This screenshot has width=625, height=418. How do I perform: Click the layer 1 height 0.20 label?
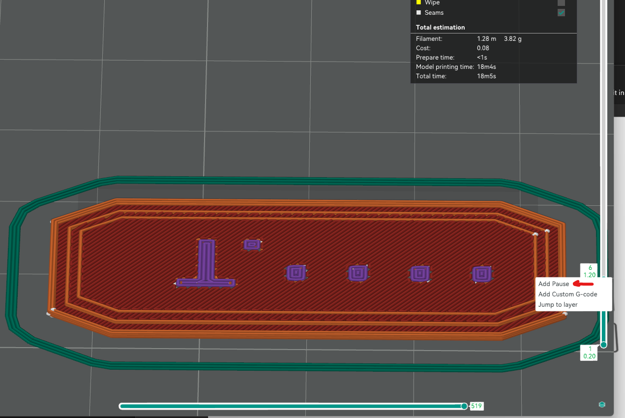point(589,353)
